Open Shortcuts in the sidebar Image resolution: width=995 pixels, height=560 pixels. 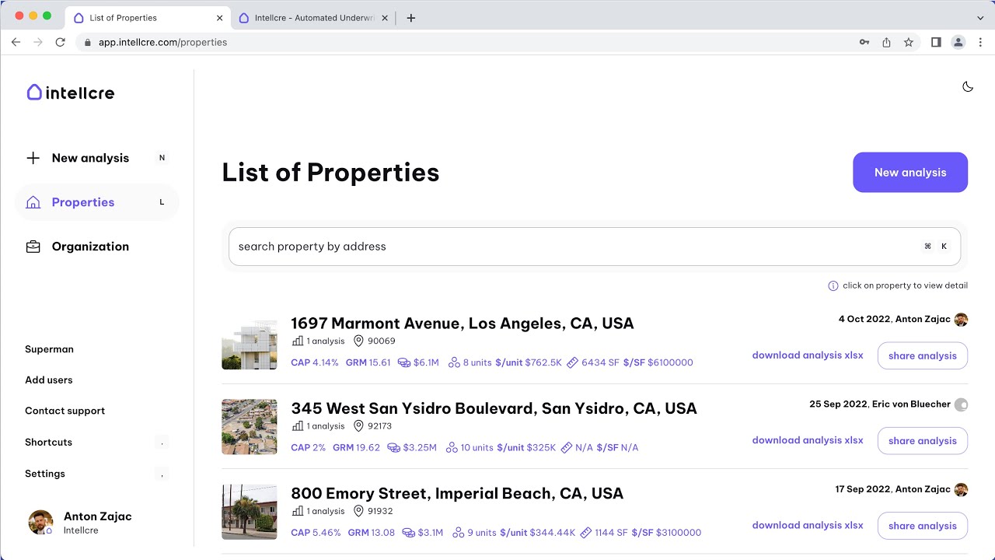pos(48,442)
